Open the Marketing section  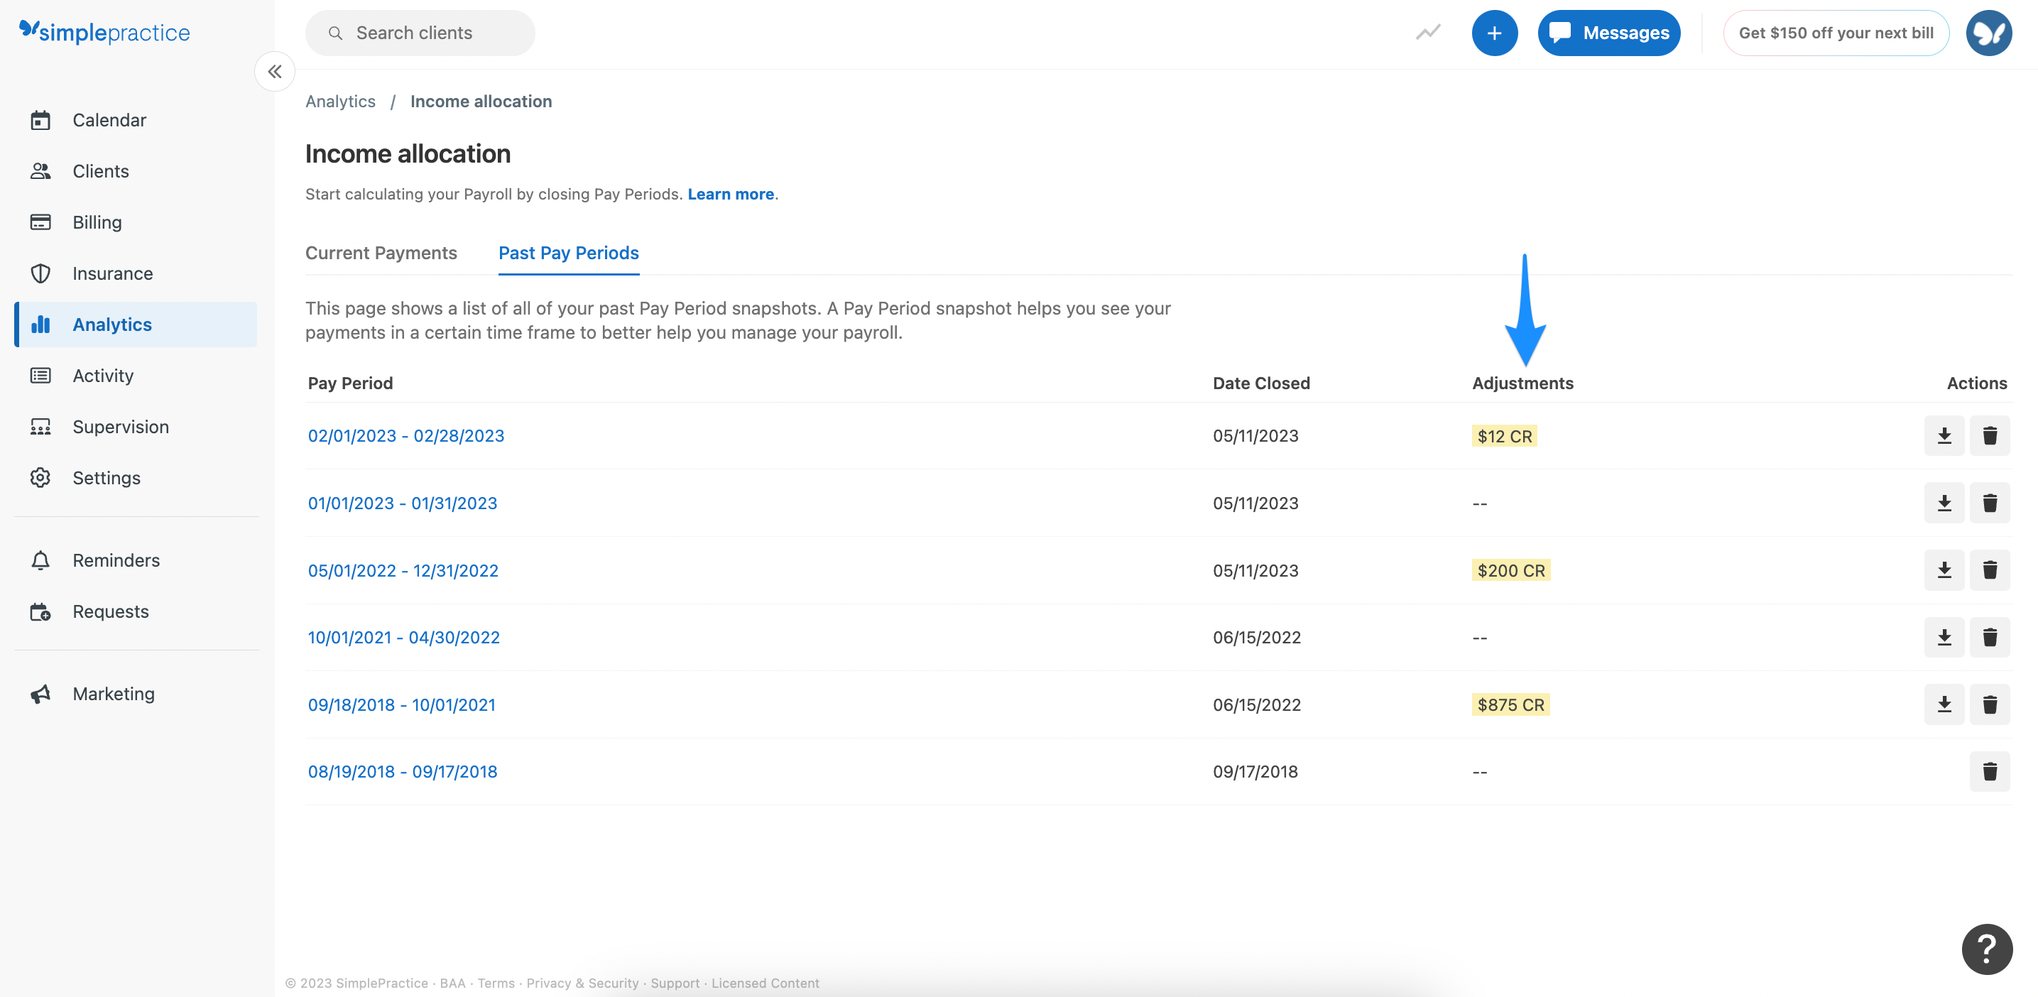pos(113,693)
